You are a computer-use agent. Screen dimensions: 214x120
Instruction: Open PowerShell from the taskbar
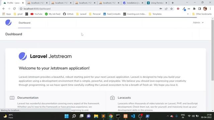click(147, 116)
